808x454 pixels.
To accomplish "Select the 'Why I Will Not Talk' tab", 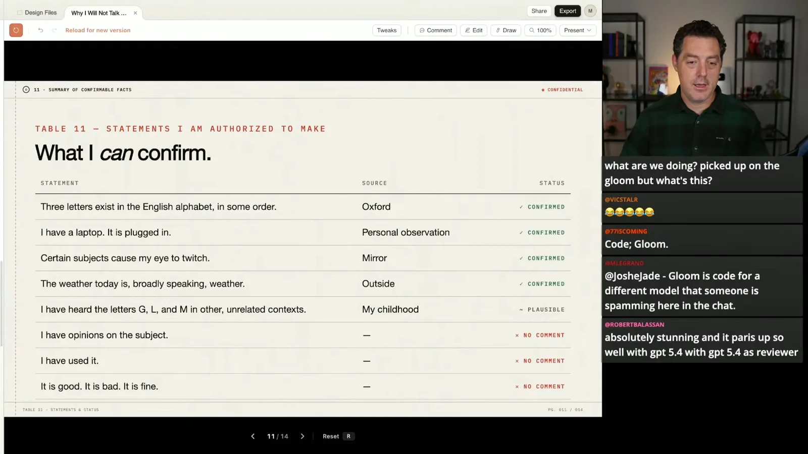I will coord(99,13).
